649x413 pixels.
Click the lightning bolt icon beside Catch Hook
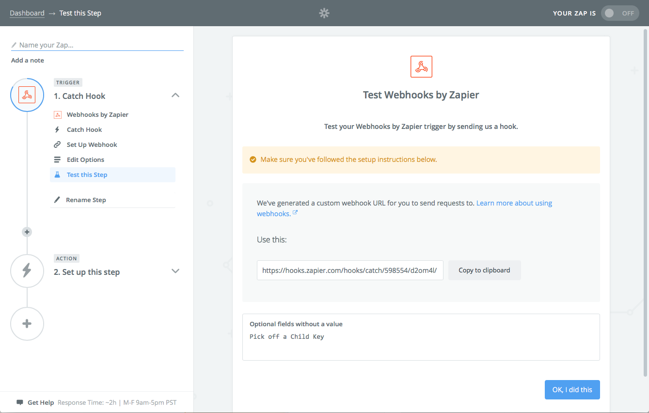click(x=57, y=130)
